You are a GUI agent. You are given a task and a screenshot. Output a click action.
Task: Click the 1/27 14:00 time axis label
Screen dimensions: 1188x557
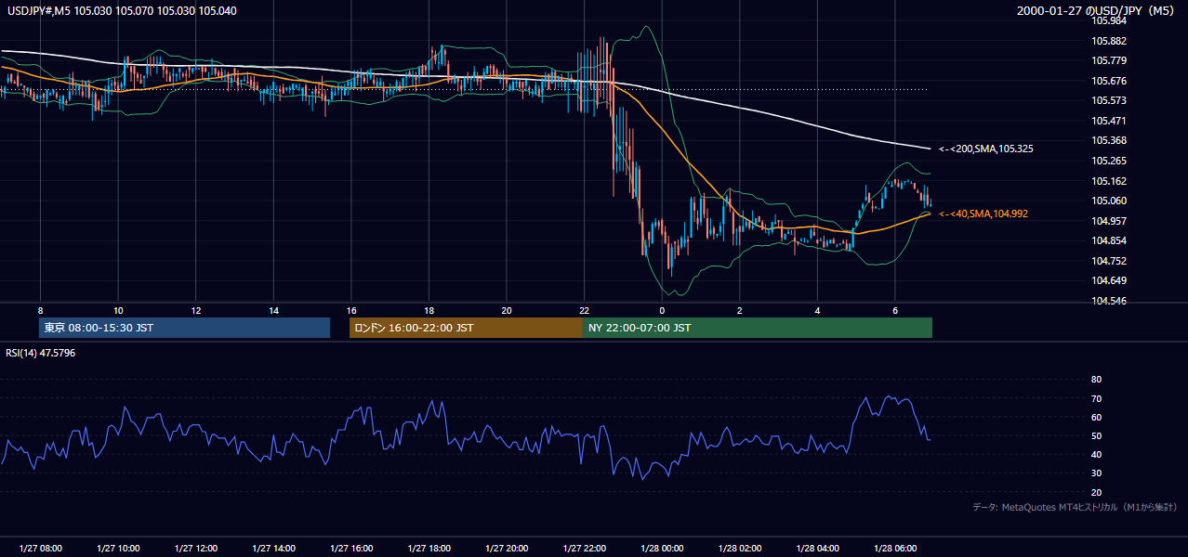click(x=273, y=549)
